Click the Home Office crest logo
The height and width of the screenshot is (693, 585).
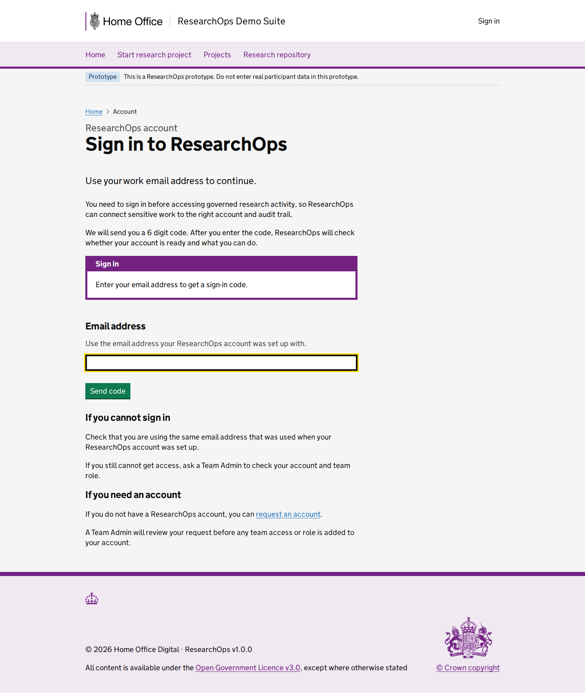[x=95, y=21]
